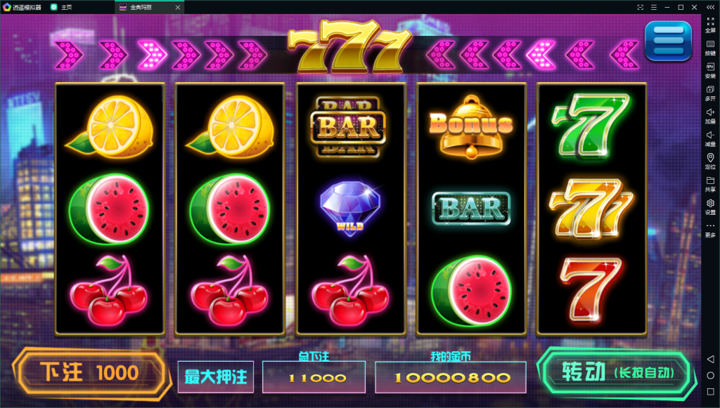This screenshot has height=408, width=720.
Task: Collapse the sidebar with the double-chevron arrow
Action: pos(710,7)
